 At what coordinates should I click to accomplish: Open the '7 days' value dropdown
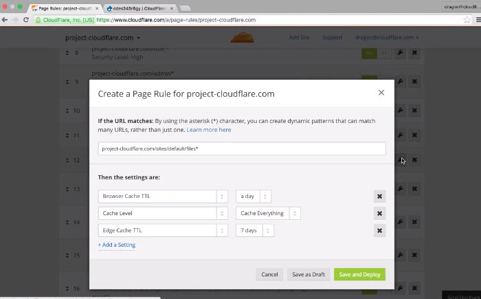click(x=255, y=230)
